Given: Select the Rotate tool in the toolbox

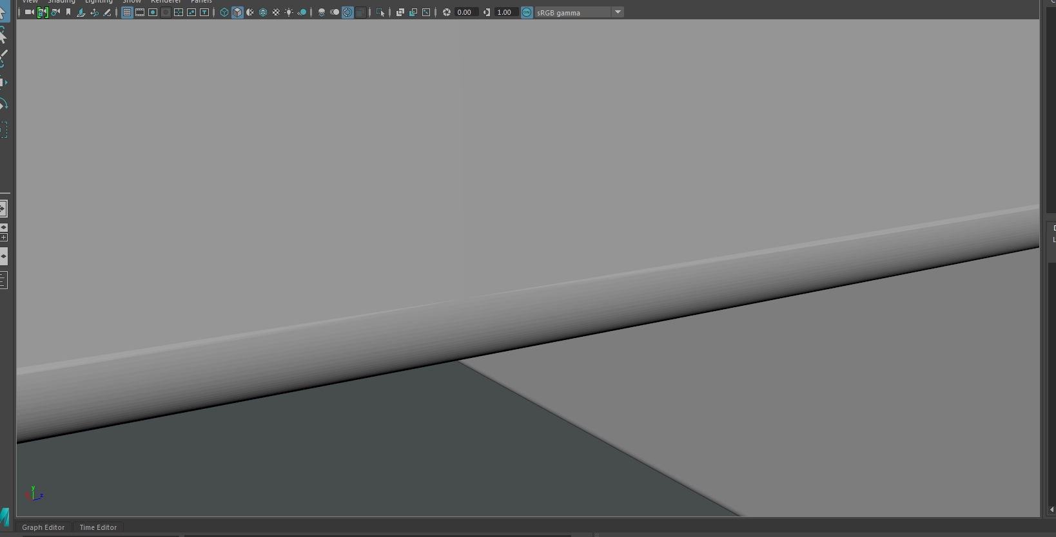Looking at the screenshot, I should 3,104.
